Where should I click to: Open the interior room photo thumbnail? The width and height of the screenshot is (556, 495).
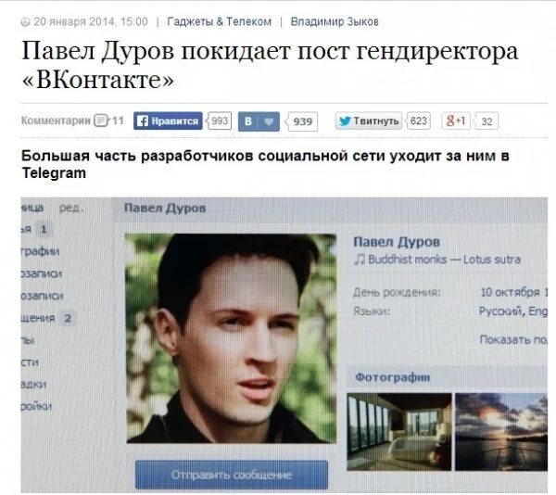(x=398, y=432)
